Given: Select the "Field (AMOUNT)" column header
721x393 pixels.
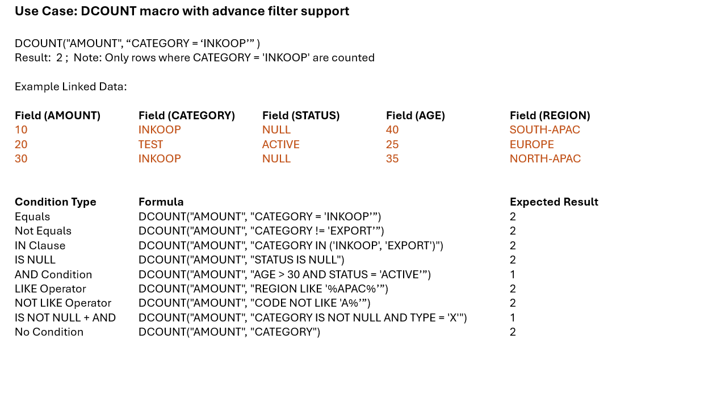Looking at the screenshot, I should (x=57, y=115).
